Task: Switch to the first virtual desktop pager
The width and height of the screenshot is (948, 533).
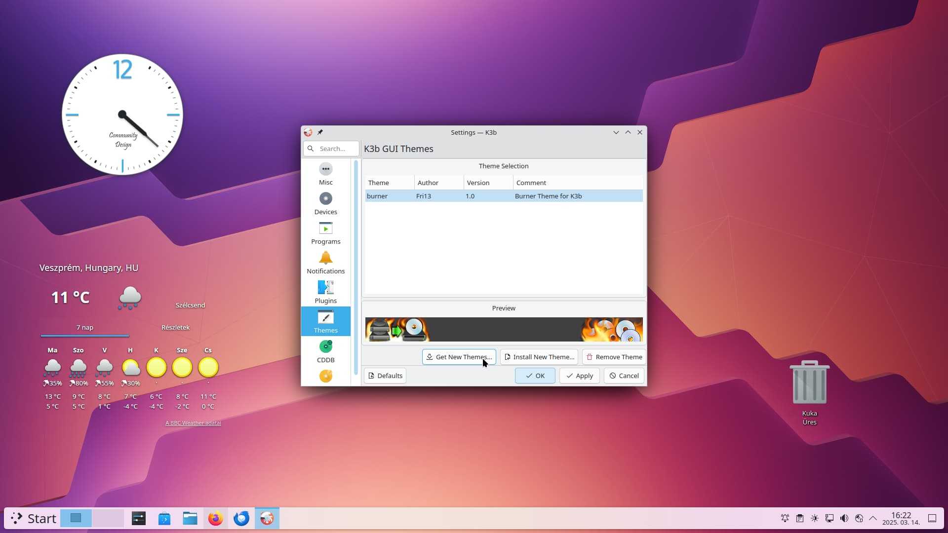Action: tap(76, 518)
